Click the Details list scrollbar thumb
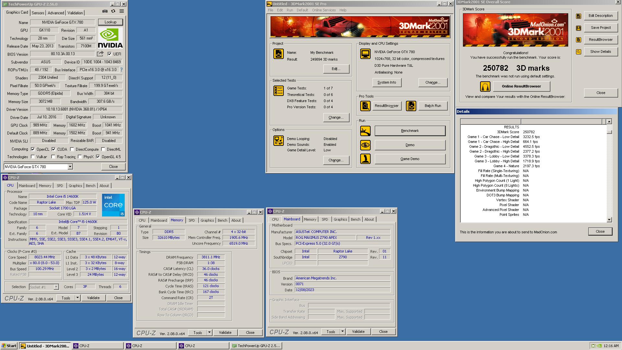The height and width of the screenshot is (350, 622). pos(609,132)
